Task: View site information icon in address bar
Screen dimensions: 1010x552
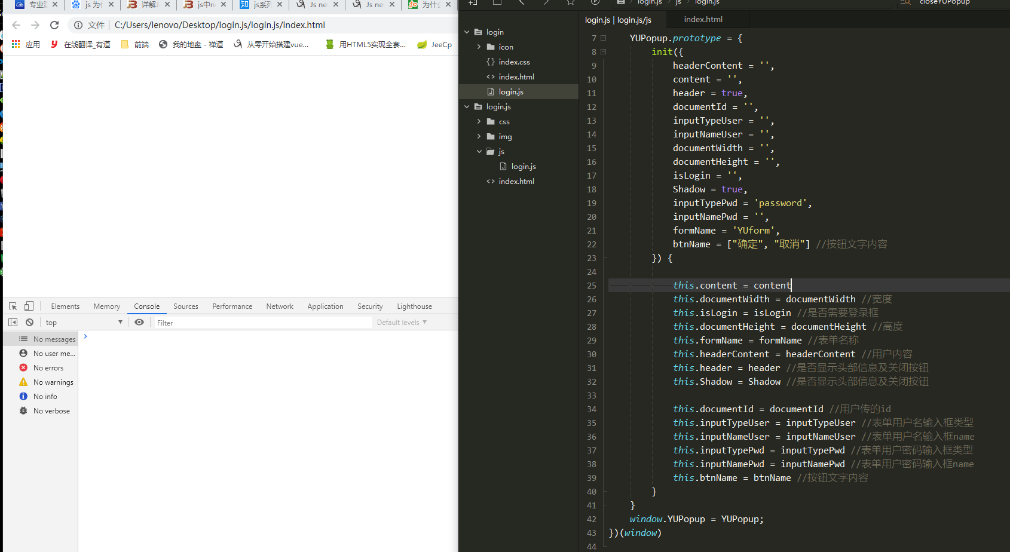Action: pyautogui.click(x=78, y=25)
